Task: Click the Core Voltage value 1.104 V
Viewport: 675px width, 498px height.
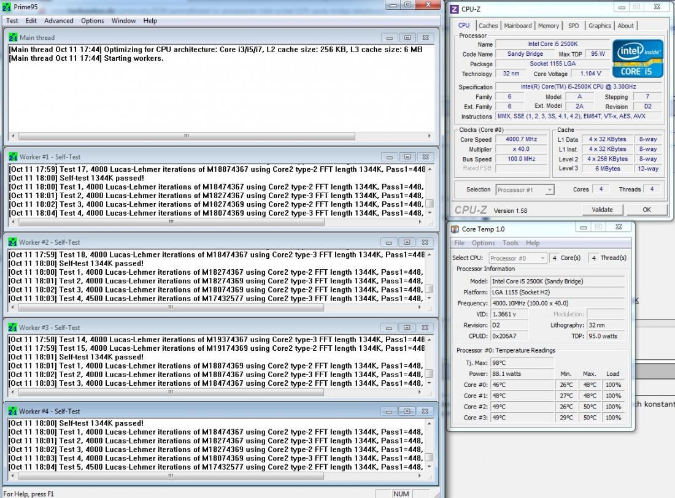Action: pyautogui.click(x=590, y=74)
